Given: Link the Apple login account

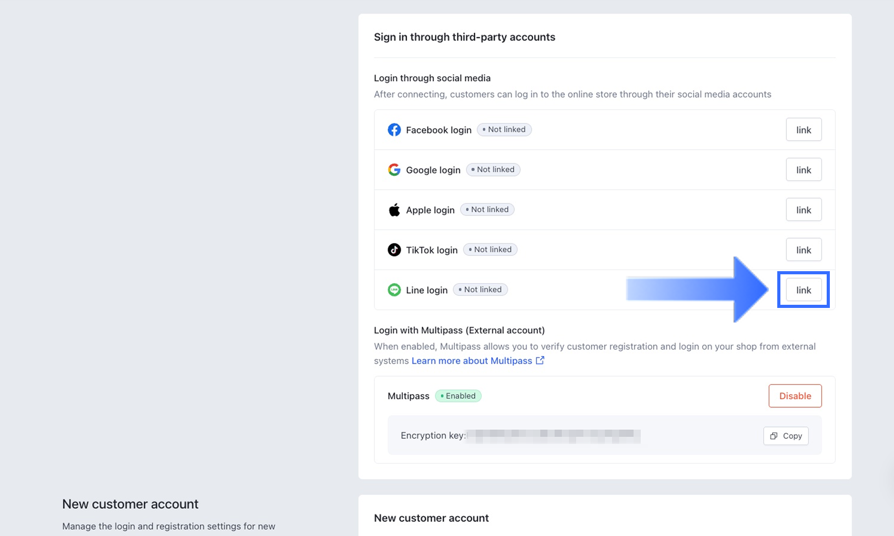Looking at the screenshot, I should (803, 210).
